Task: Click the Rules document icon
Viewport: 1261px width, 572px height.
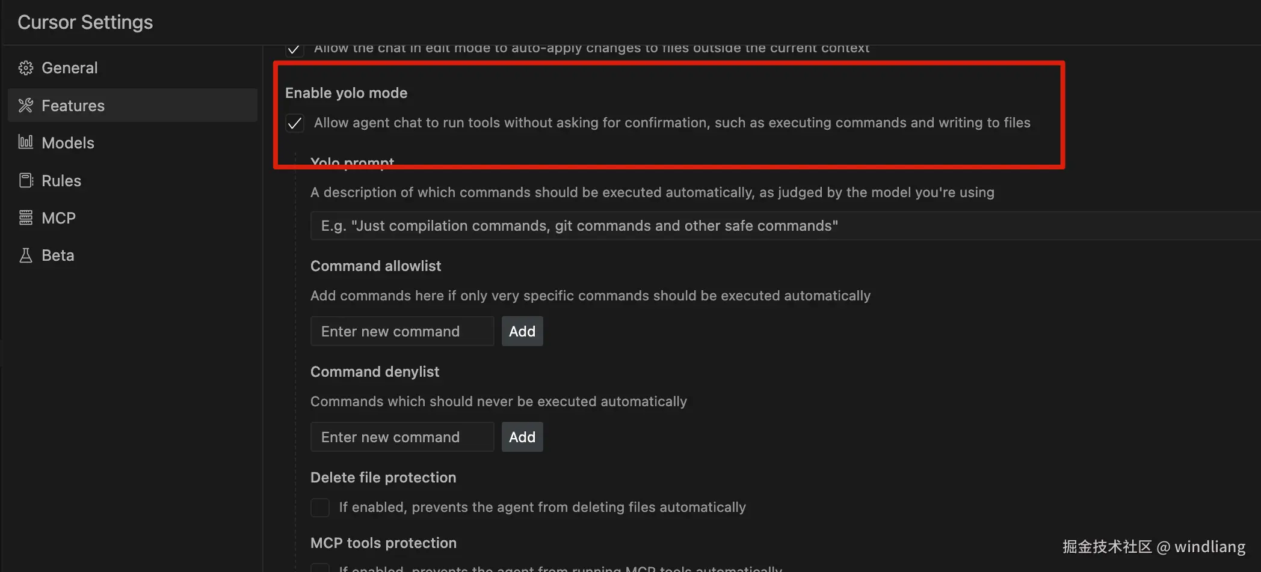Action: pyautogui.click(x=25, y=180)
